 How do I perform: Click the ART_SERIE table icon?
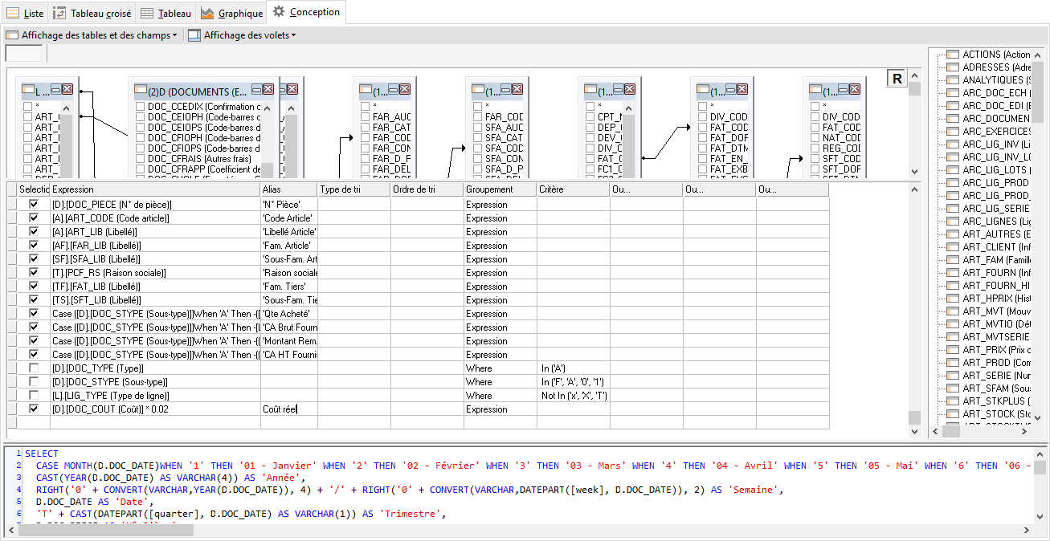[953, 376]
